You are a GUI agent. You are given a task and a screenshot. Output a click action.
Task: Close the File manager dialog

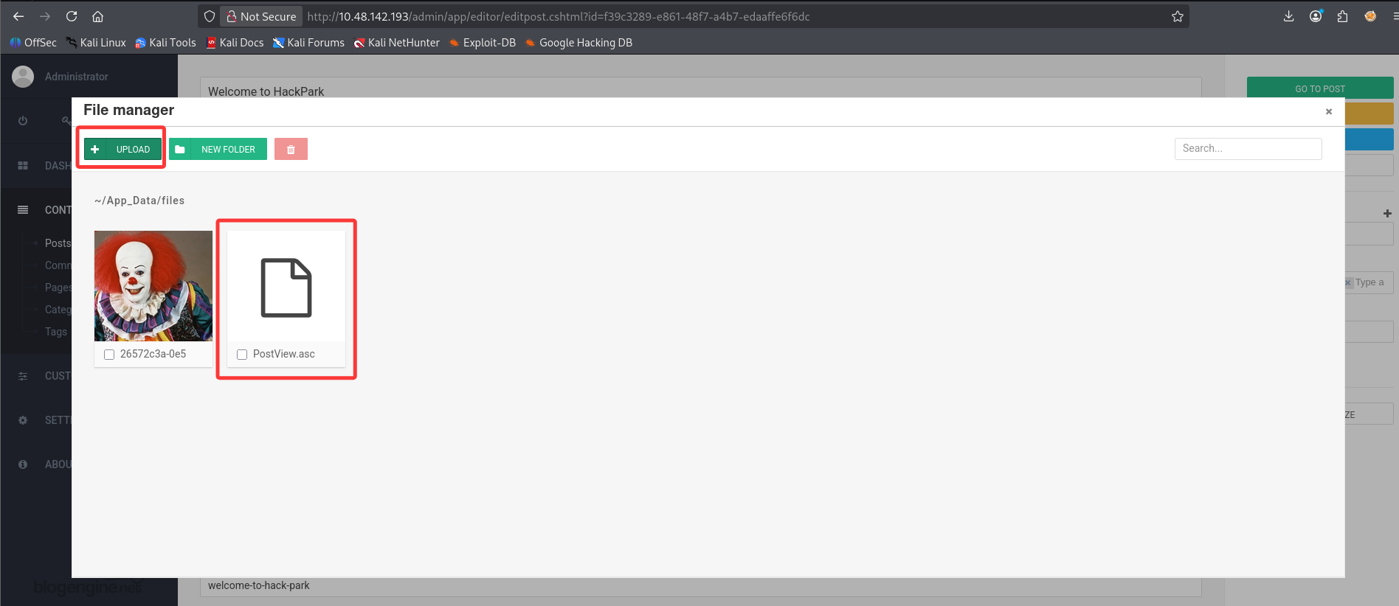tap(1329, 111)
